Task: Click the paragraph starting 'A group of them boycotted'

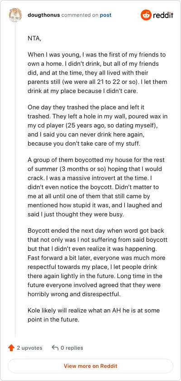Action: tap(96, 187)
